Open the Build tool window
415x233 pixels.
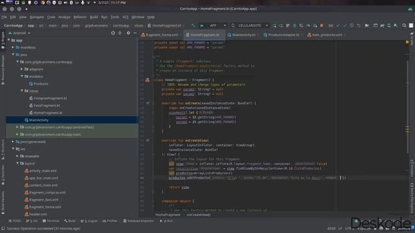(x=69, y=221)
